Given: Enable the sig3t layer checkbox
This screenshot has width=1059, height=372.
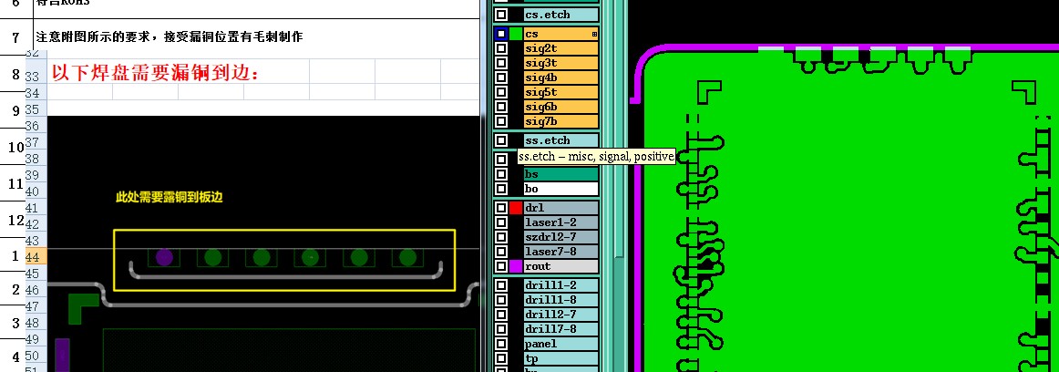Looking at the screenshot, I should point(501,64).
